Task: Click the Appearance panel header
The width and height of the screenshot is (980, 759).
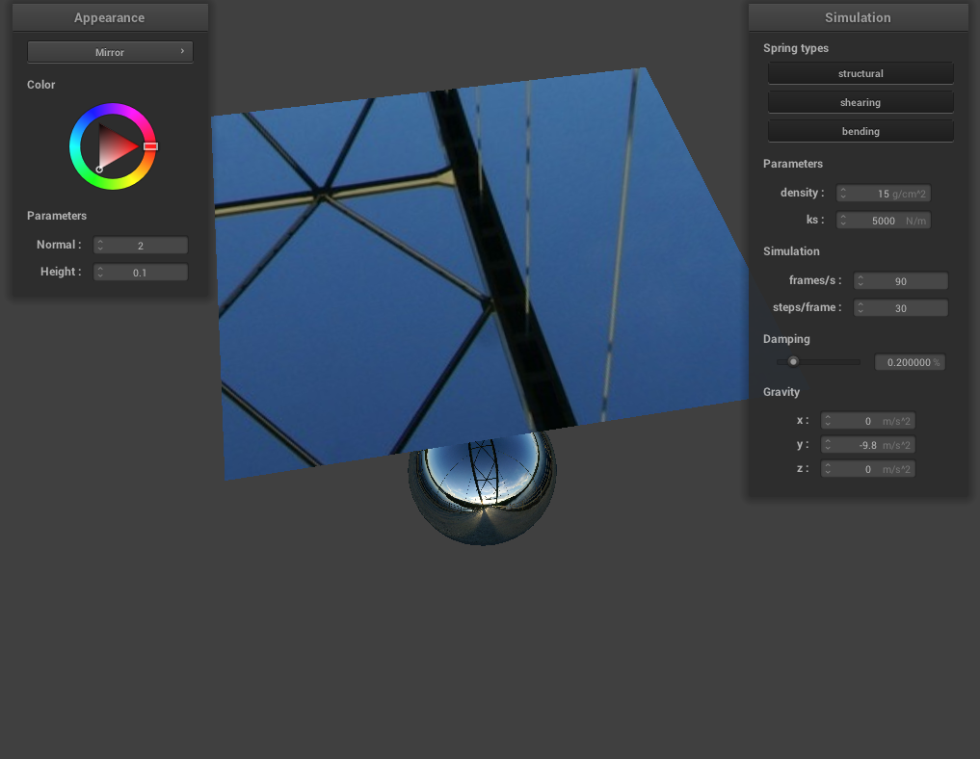Action: point(110,17)
